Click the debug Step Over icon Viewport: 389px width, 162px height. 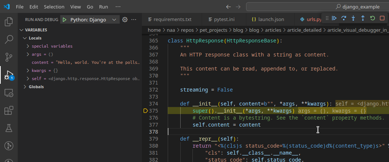[x=344, y=18]
